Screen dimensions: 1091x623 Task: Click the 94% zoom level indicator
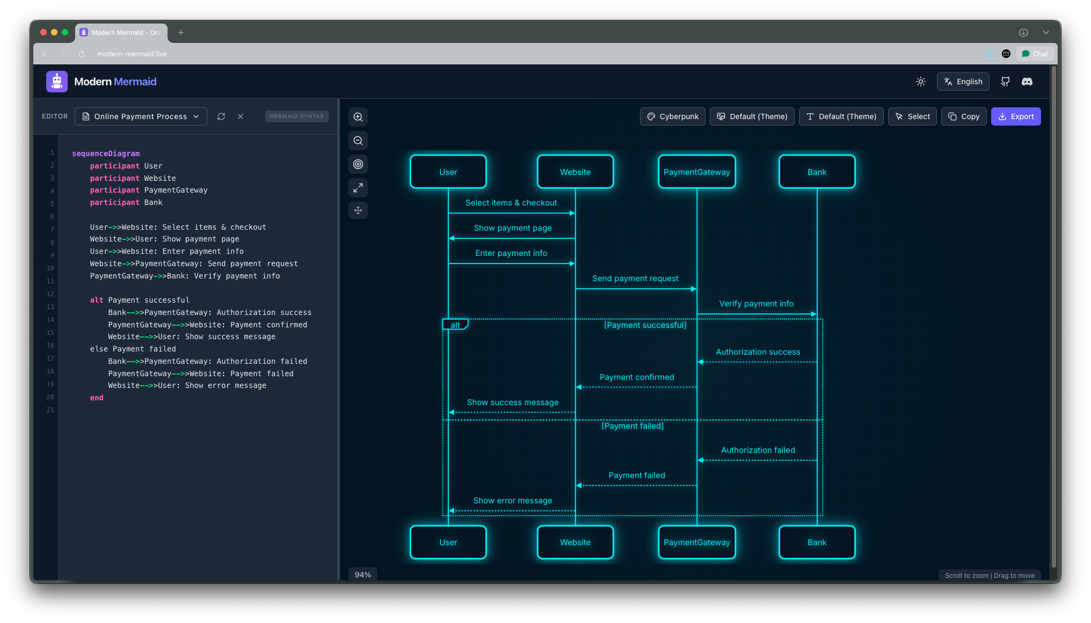point(363,575)
